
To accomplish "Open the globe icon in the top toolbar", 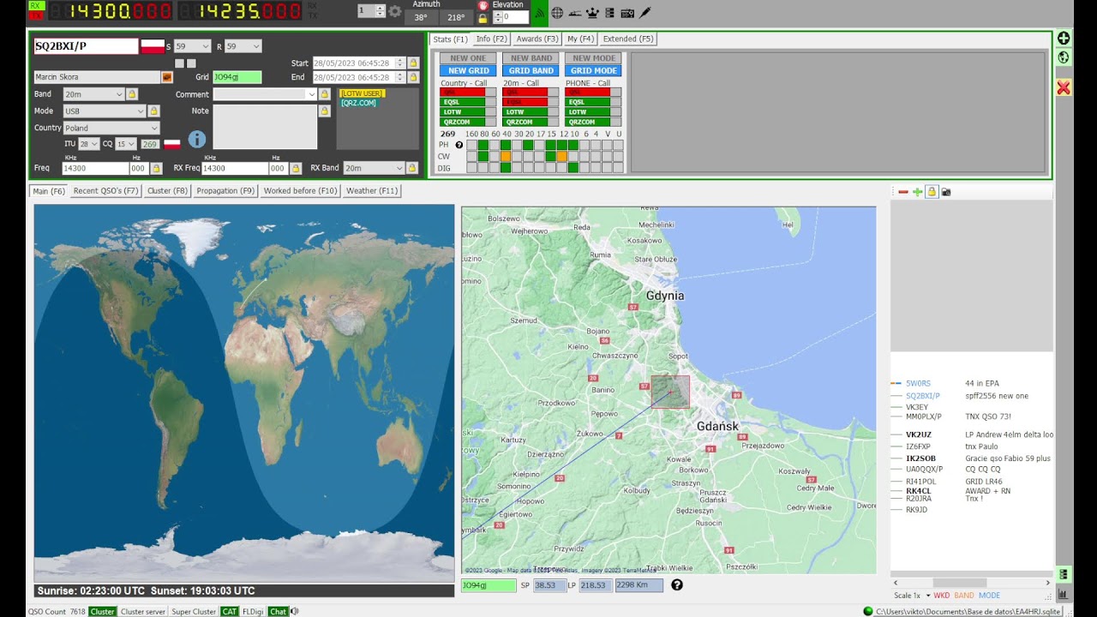I will tap(557, 13).
